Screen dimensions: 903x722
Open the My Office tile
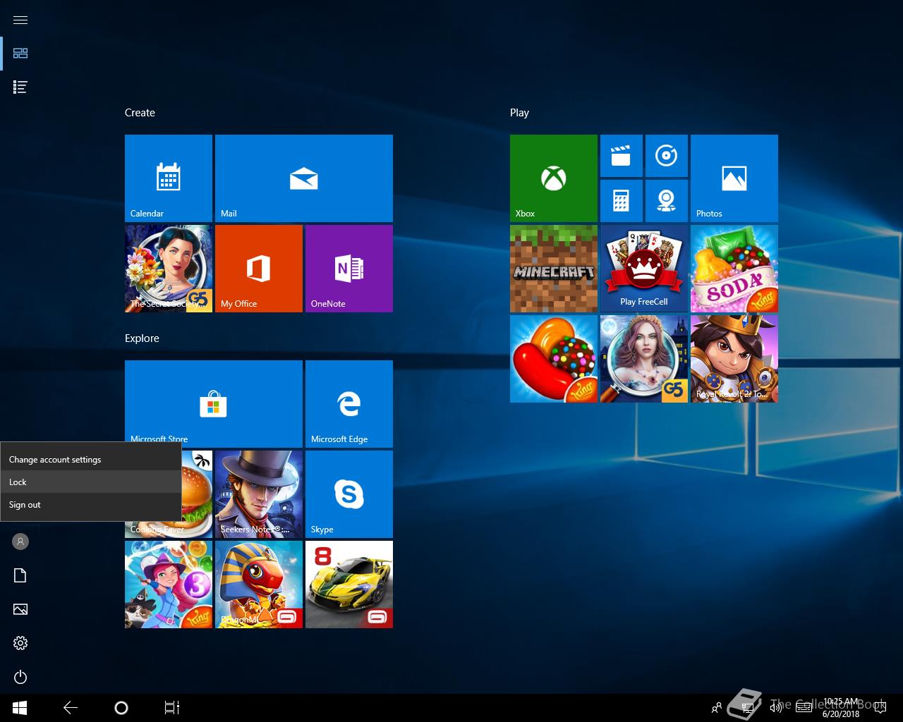(x=259, y=269)
